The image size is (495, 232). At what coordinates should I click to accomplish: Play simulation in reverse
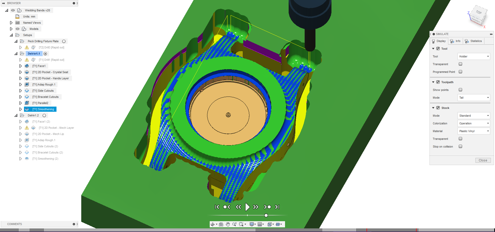pyautogui.click(x=238, y=207)
